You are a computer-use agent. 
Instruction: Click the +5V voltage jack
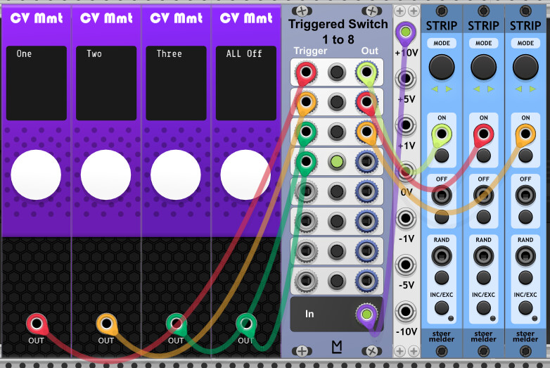[x=406, y=78]
